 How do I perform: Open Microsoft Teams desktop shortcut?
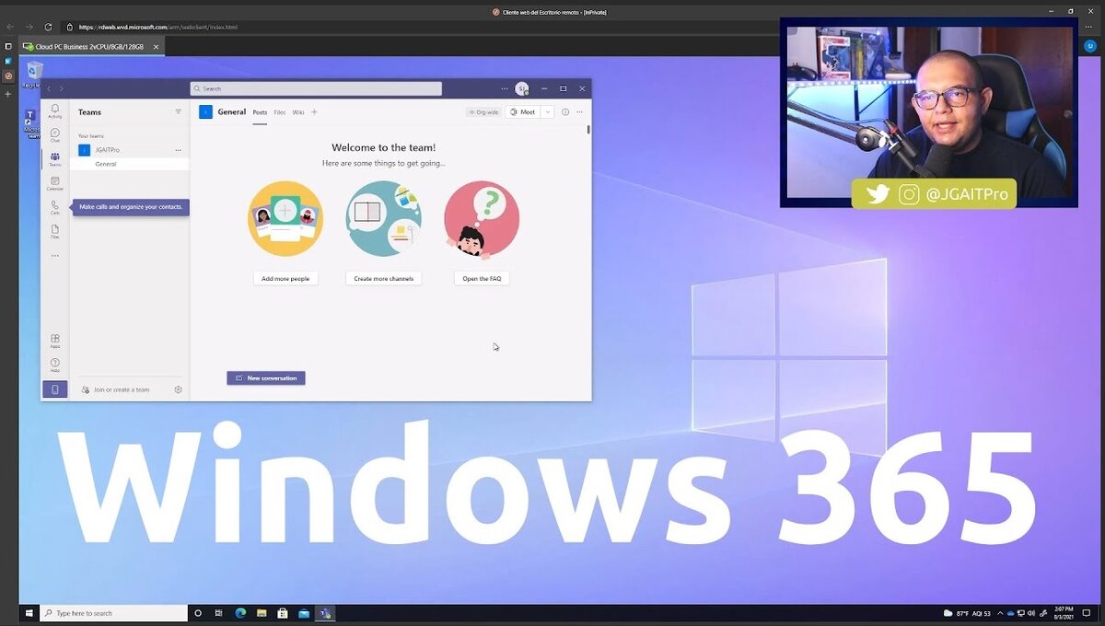(30, 123)
